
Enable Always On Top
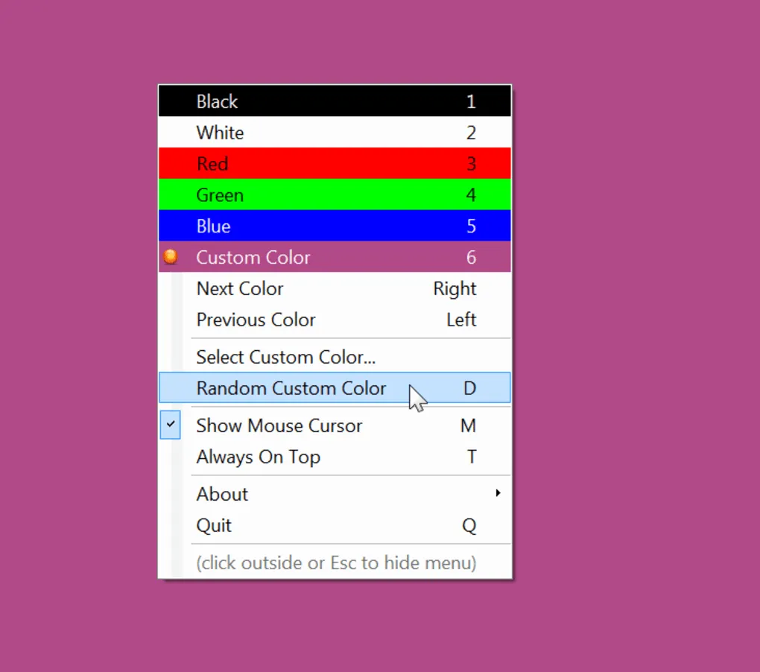coord(335,457)
